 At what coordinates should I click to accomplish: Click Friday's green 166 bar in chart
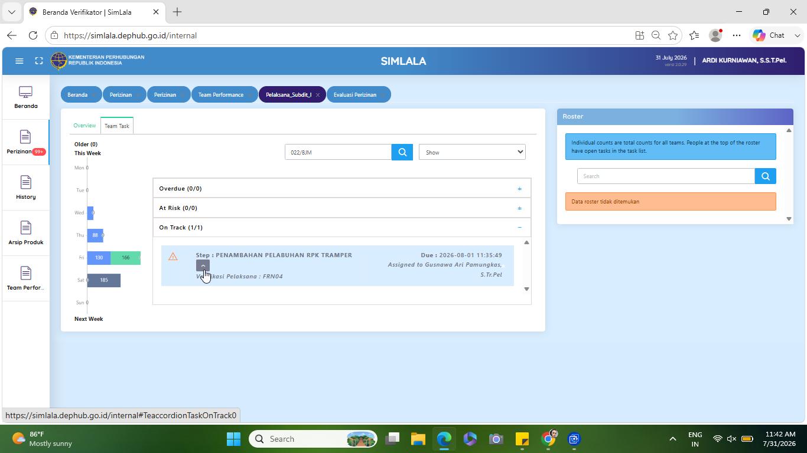click(125, 258)
